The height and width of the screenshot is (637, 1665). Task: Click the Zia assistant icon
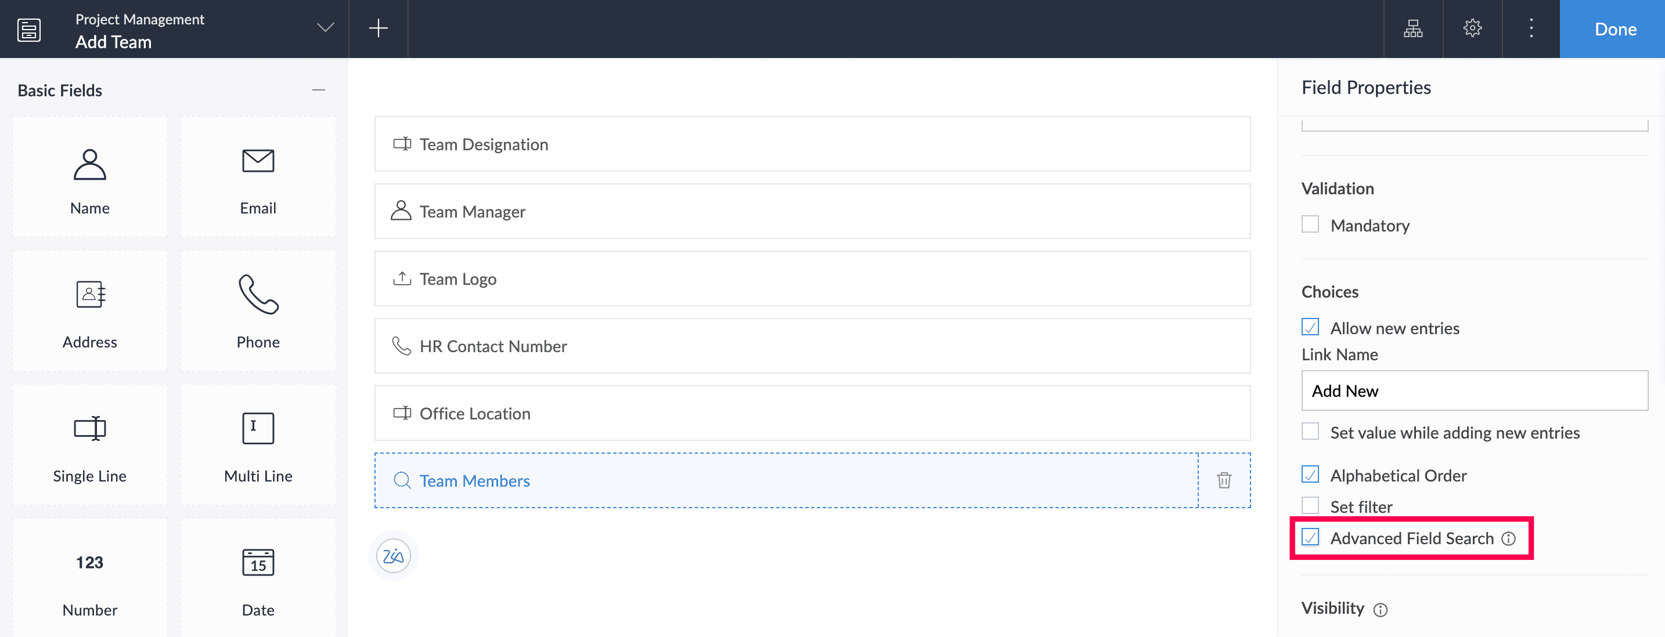click(x=393, y=556)
